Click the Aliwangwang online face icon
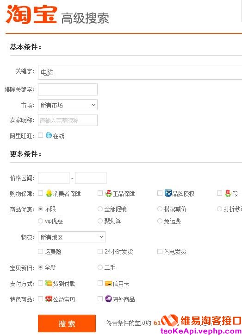This screenshot has width=242, height=336. [49, 135]
